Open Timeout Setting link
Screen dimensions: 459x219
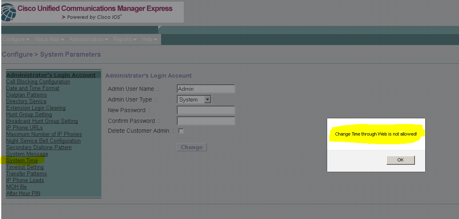click(x=25, y=167)
